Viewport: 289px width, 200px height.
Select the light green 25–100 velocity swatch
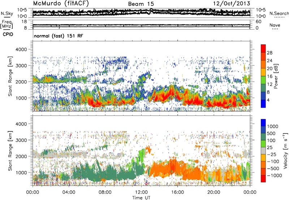tap(263, 144)
